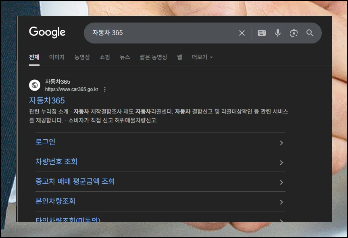This screenshot has width=348, height=238.
Task: Click the result description snippet text
Action: (158, 116)
